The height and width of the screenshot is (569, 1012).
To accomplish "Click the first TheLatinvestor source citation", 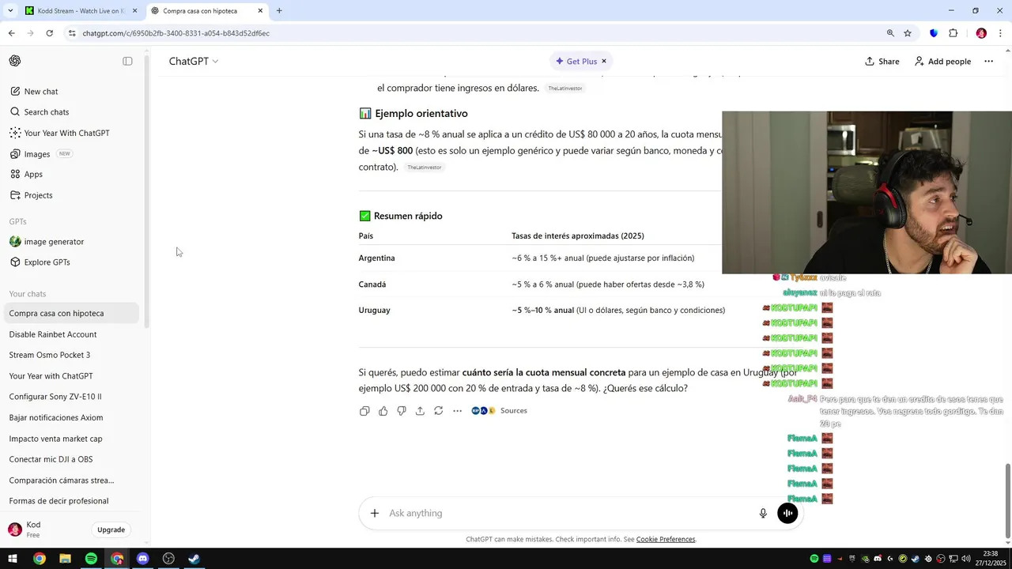I will click(565, 89).
